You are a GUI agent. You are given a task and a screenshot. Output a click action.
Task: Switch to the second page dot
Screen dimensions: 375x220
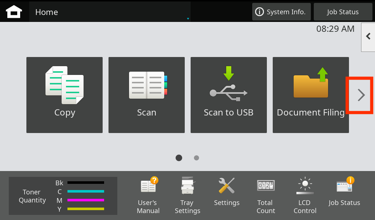point(196,158)
